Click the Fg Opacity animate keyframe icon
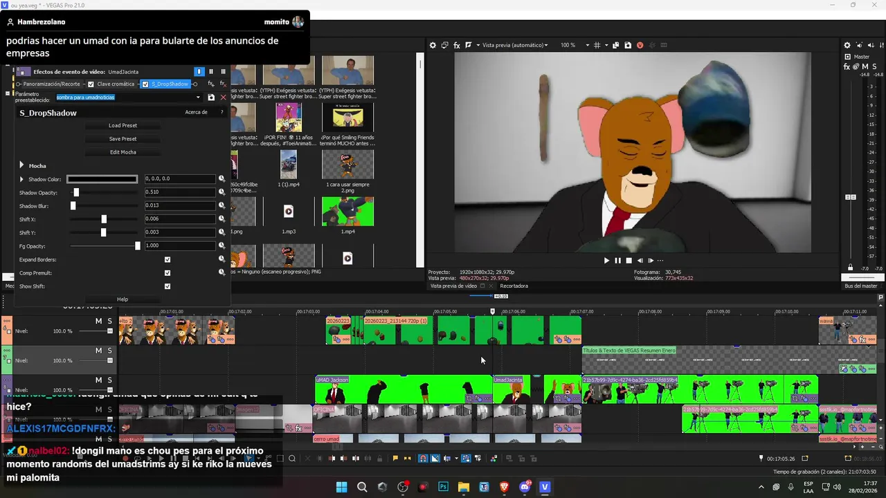Image resolution: width=886 pixels, height=498 pixels. pyautogui.click(x=221, y=246)
